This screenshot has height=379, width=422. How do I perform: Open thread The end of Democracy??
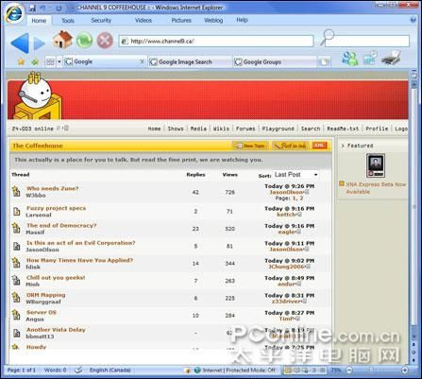61,226
